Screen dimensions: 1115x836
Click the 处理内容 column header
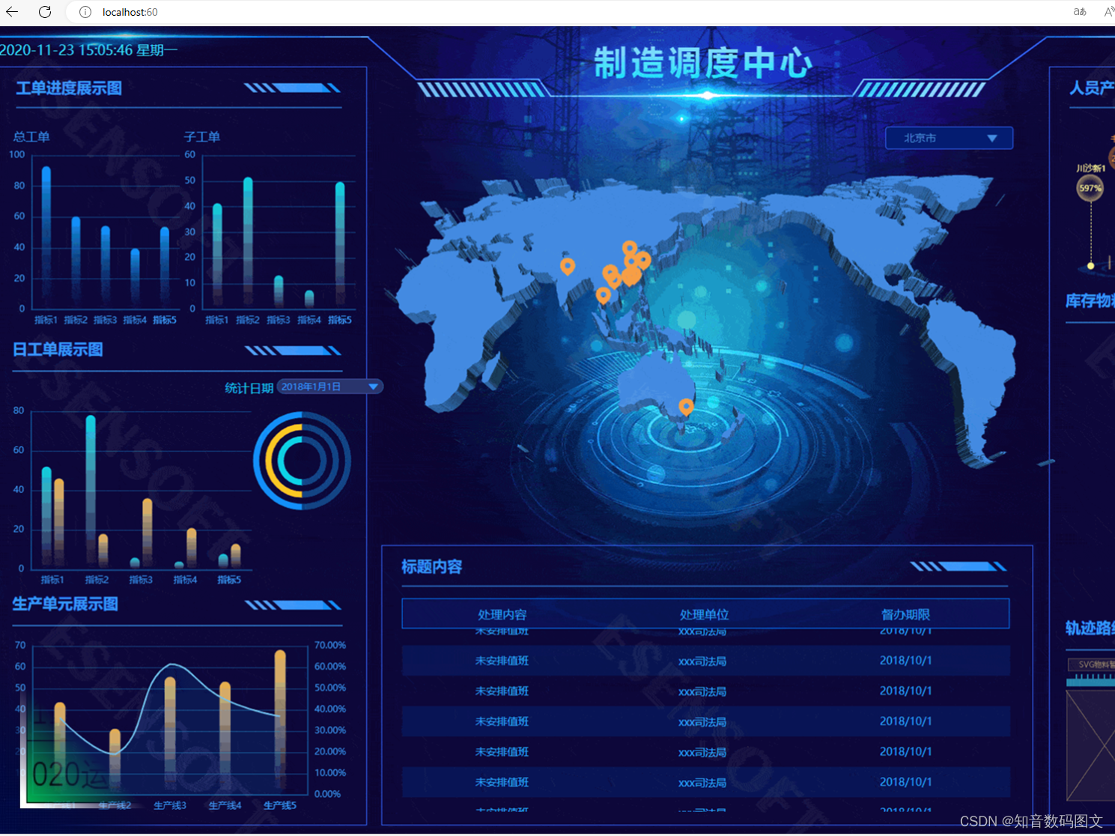(x=502, y=614)
